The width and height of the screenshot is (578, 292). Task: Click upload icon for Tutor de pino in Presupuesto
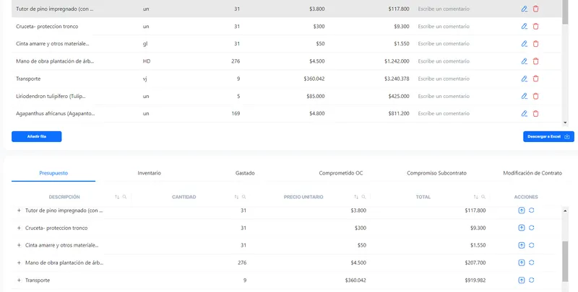(521, 211)
